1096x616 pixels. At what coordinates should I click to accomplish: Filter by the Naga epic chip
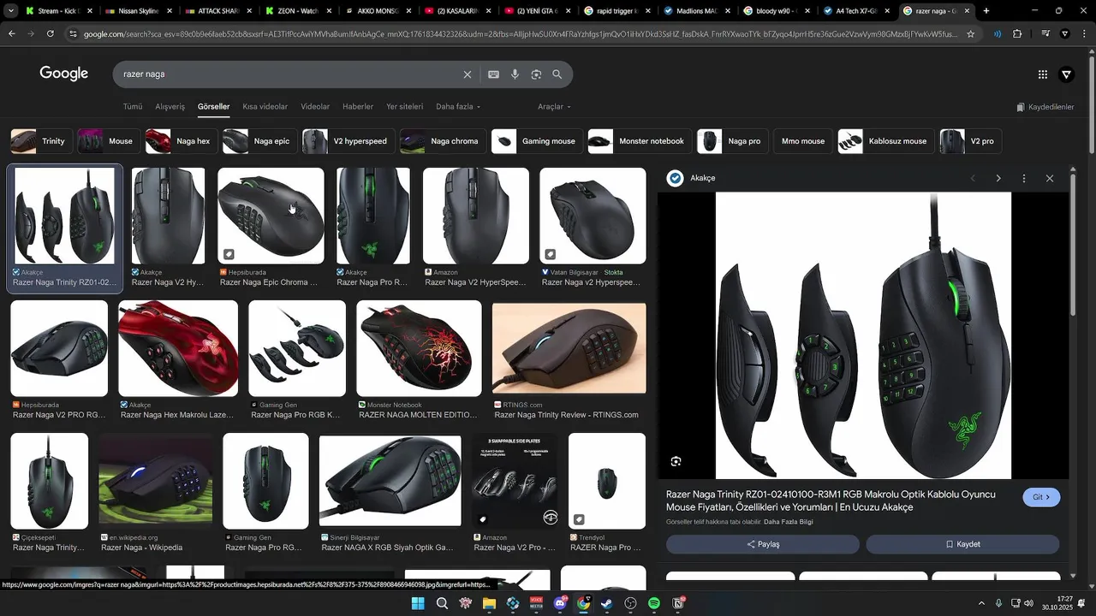pos(259,141)
